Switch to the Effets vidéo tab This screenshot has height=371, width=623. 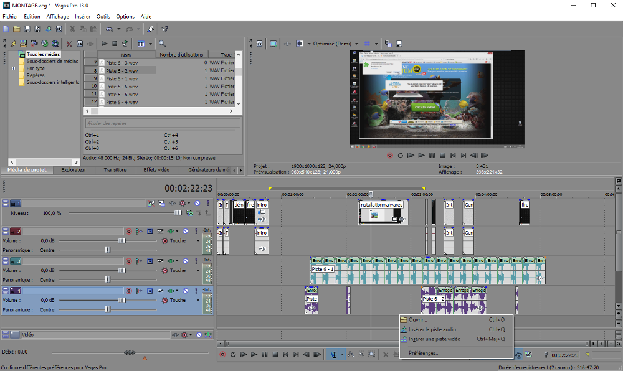(x=156, y=170)
